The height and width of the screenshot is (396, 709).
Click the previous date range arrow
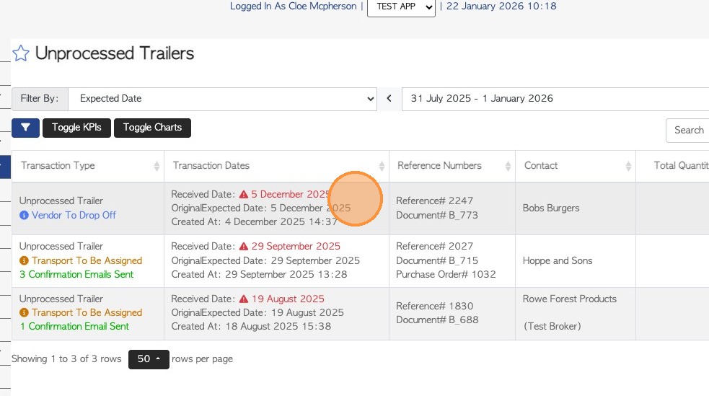pyautogui.click(x=389, y=99)
